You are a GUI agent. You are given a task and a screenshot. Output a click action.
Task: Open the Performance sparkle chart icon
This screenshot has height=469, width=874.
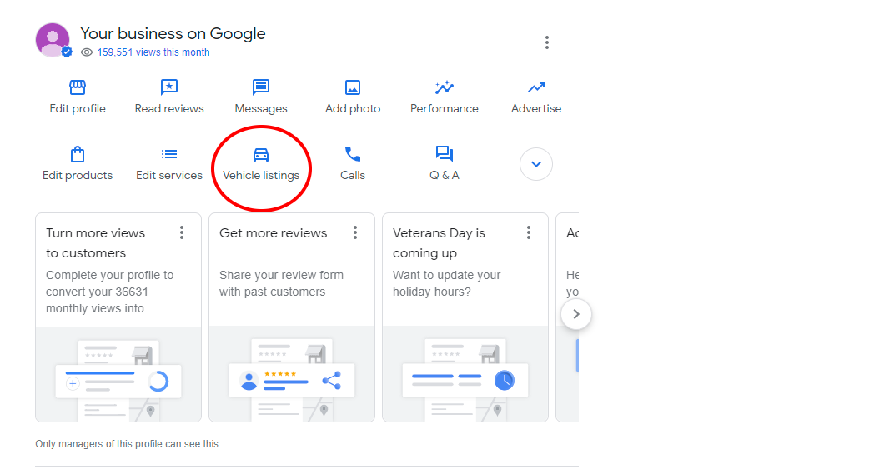click(445, 87)
